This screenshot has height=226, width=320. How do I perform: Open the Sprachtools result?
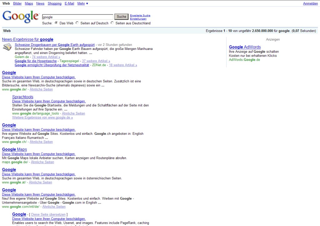pos(22,97)
